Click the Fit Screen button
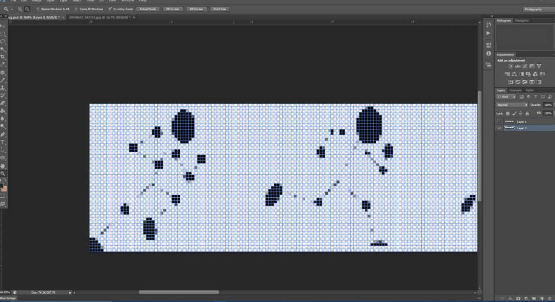 pyautogui.click(x=173, y=9)
